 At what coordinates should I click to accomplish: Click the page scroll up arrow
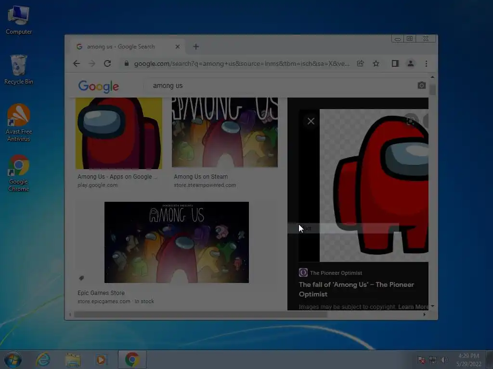(432, 77)
